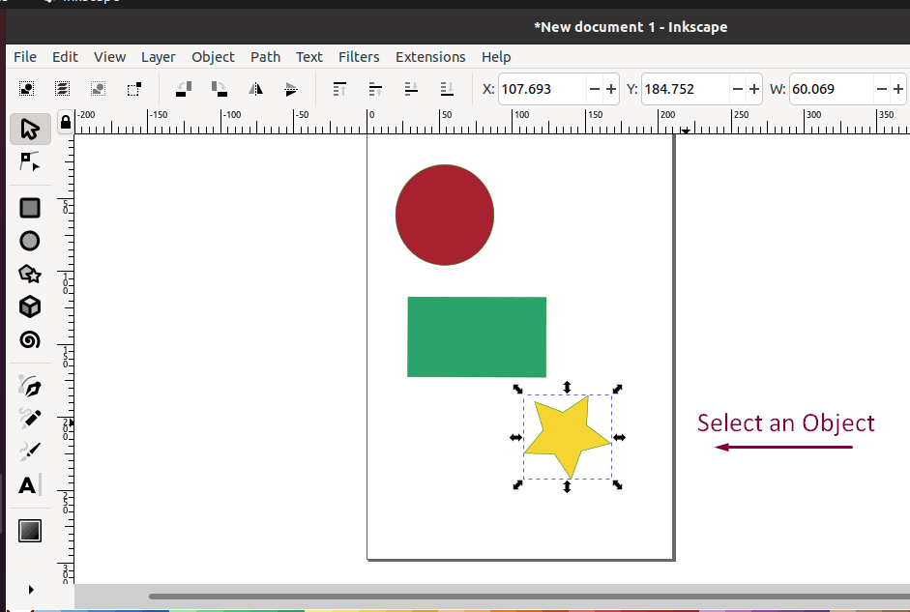Increase the X value with the plus stepper
910x612 pixels.
click(x=609, y=88)
